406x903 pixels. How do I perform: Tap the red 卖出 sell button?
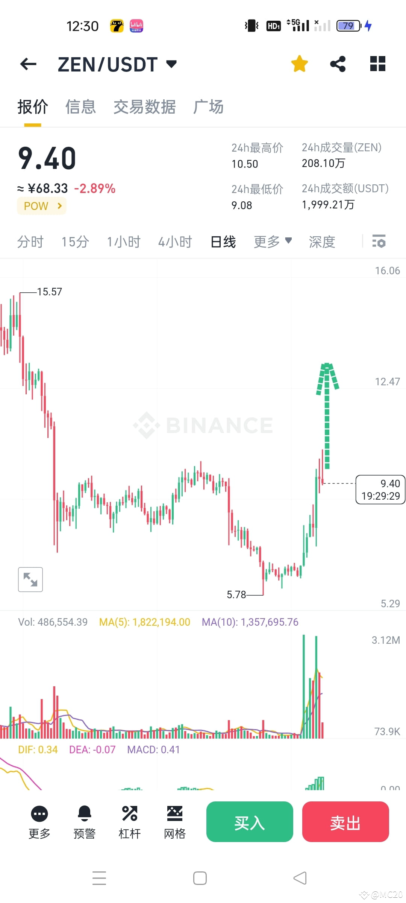click(345, 822)
